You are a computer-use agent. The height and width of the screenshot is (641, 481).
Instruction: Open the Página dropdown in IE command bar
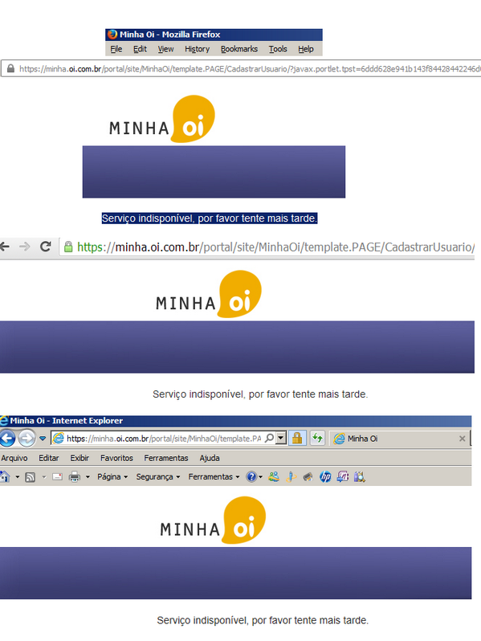pyautogui.click(x=112, y=476)
